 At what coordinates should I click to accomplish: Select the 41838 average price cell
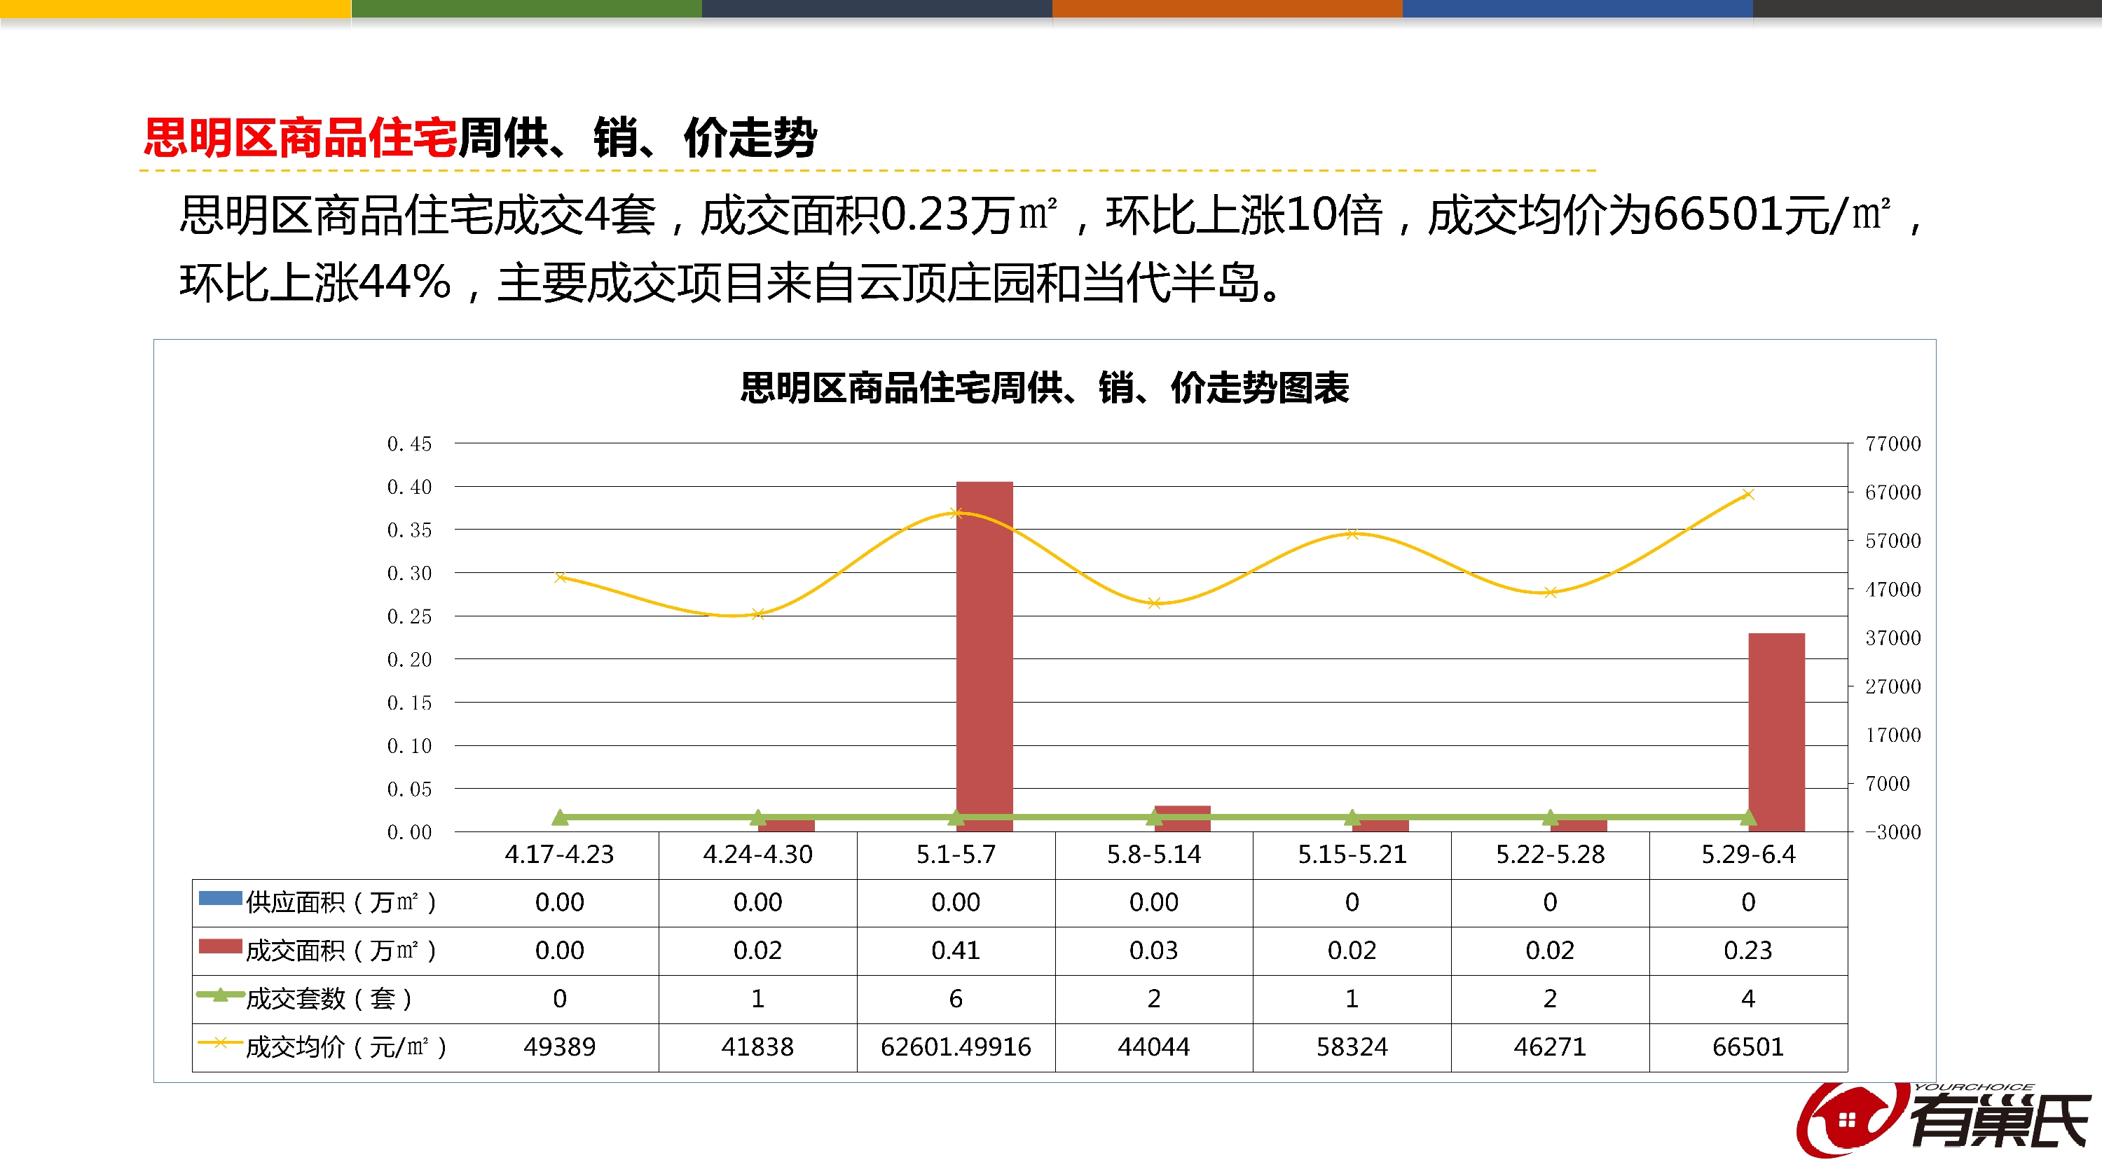pos(757,1047)
